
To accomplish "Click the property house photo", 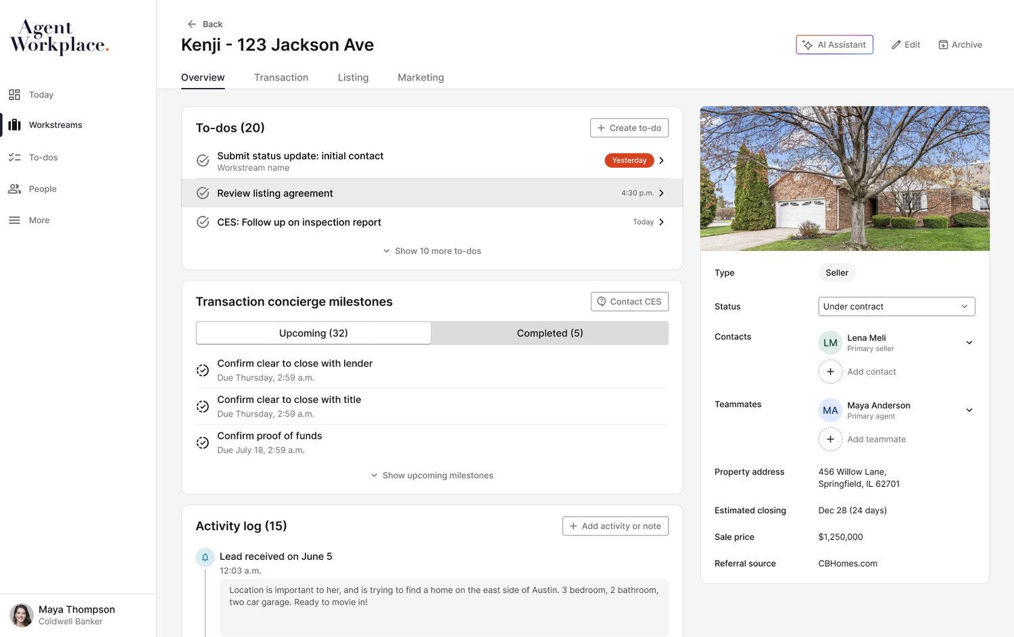I will [x=844, y=179].
